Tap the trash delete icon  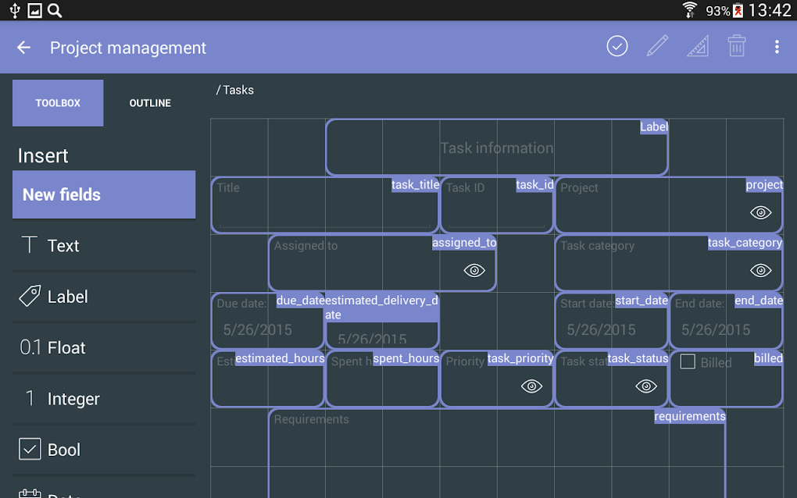click(737, 47)
